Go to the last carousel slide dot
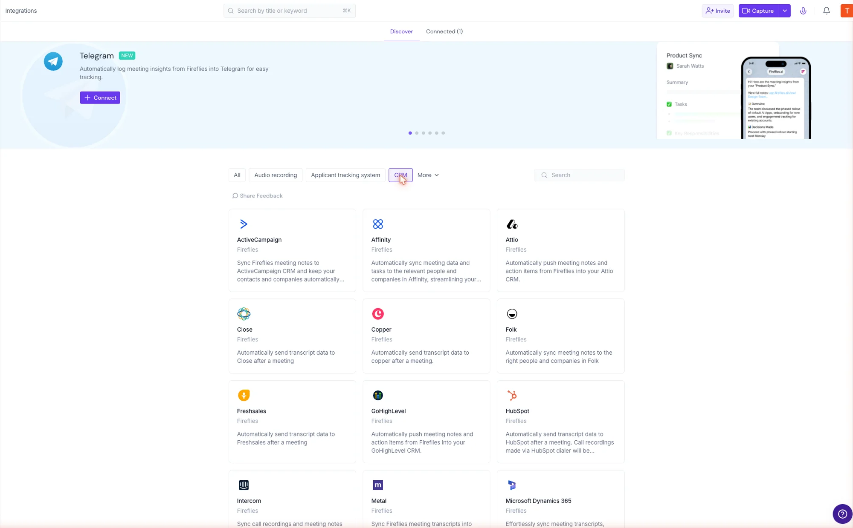This screenshot has height=528, width=853. click(443, 133)
